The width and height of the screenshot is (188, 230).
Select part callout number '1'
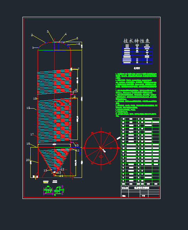coord(33,47)
